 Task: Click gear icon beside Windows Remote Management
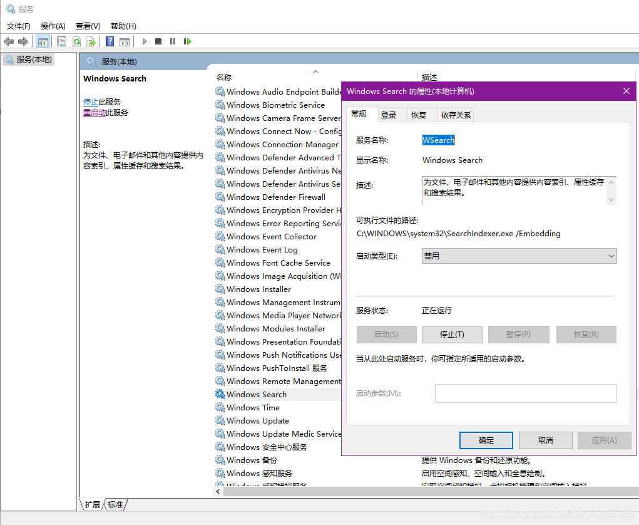[x=220, y=381]
